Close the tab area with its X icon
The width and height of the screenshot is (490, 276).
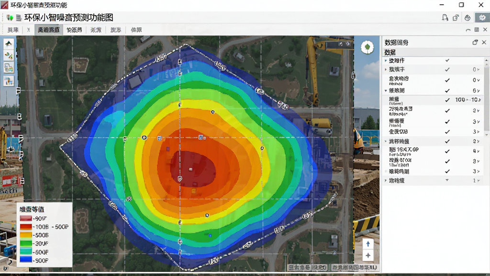point(485,30)
